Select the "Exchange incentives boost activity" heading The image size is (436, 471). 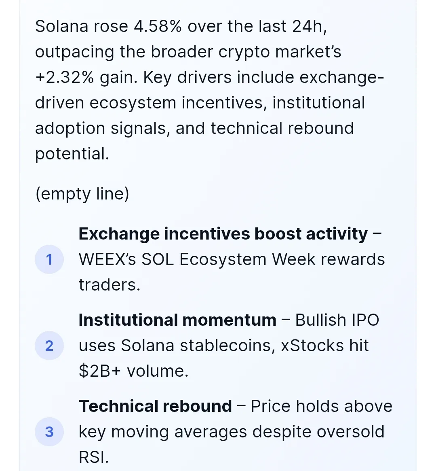(223, 234)
